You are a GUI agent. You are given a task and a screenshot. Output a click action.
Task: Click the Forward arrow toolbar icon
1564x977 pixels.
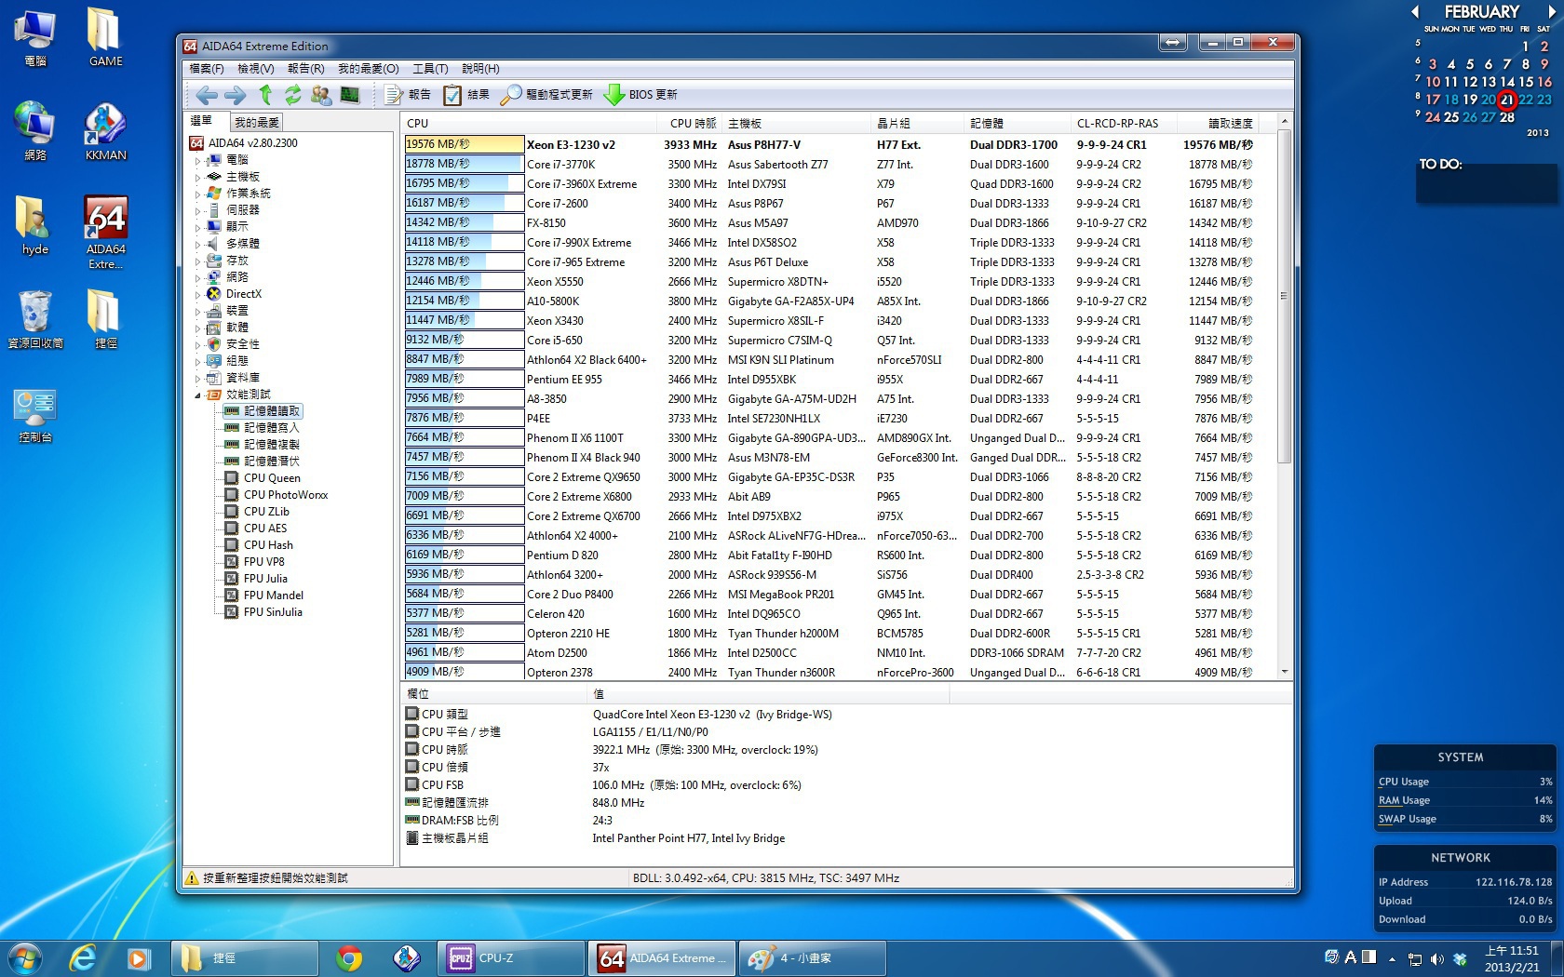[x=236, y=95]
